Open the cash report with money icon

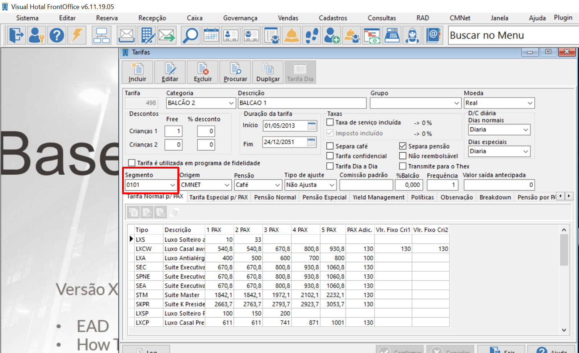click(x=372, y=35)
